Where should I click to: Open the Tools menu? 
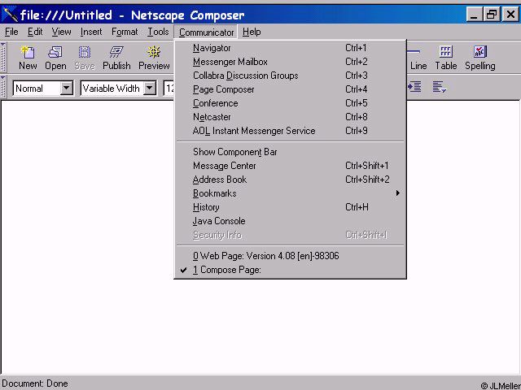pyautogui.click(x=158, y=32)
